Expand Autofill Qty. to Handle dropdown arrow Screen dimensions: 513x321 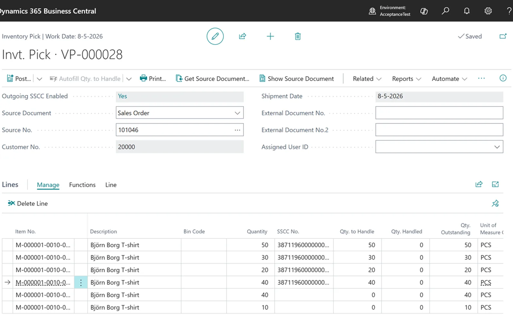[x=129, y=79]
